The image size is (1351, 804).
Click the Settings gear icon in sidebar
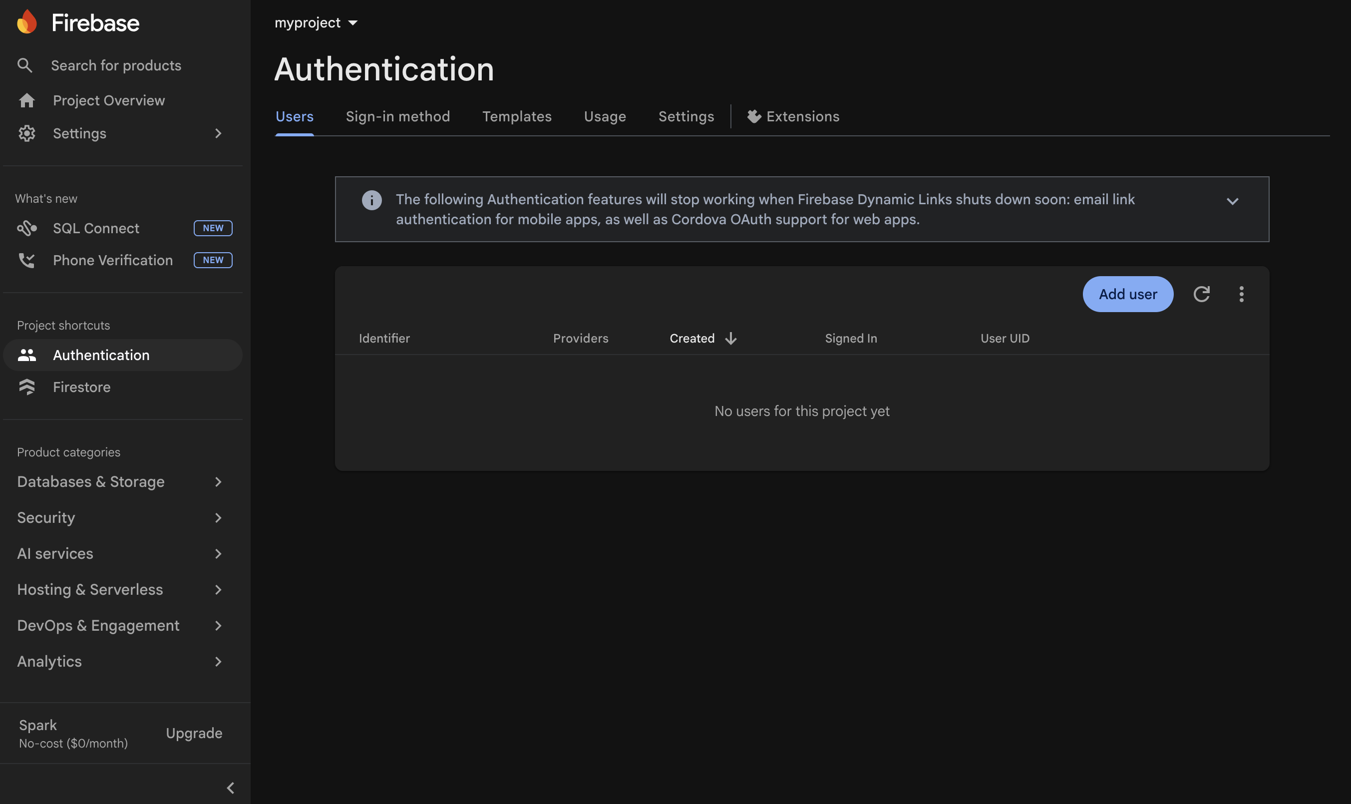[27, 133]
